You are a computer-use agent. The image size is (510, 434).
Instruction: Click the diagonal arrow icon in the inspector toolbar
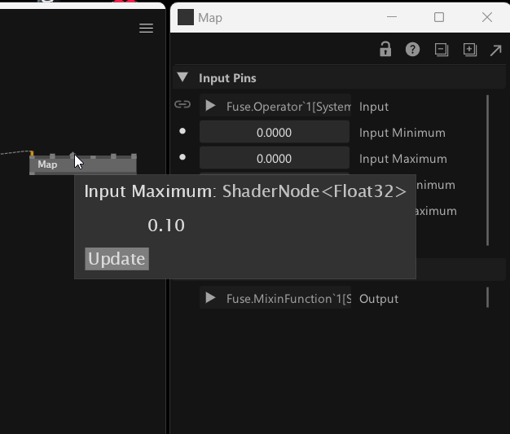[495, 50]
